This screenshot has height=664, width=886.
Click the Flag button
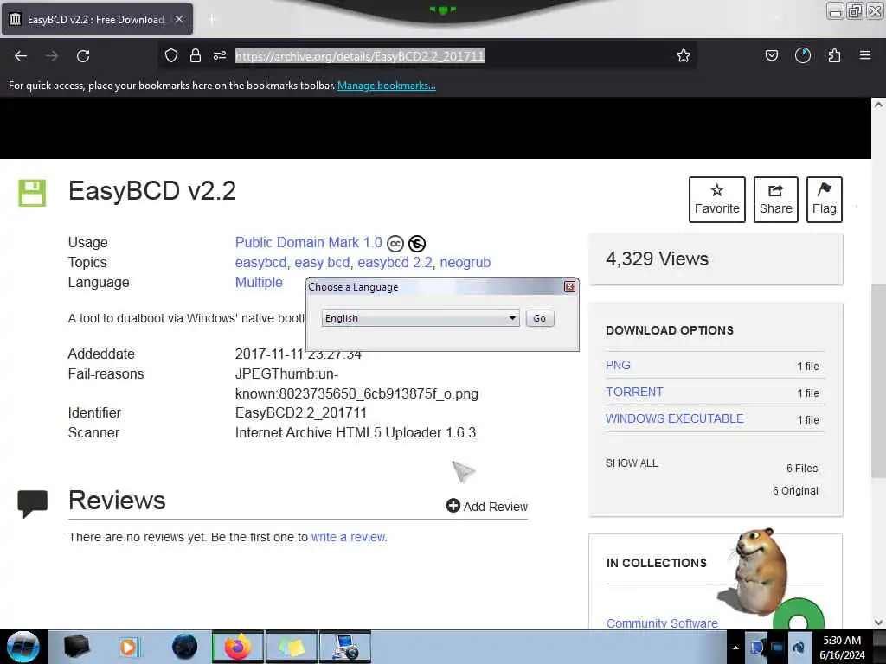(x=825, y=200)
